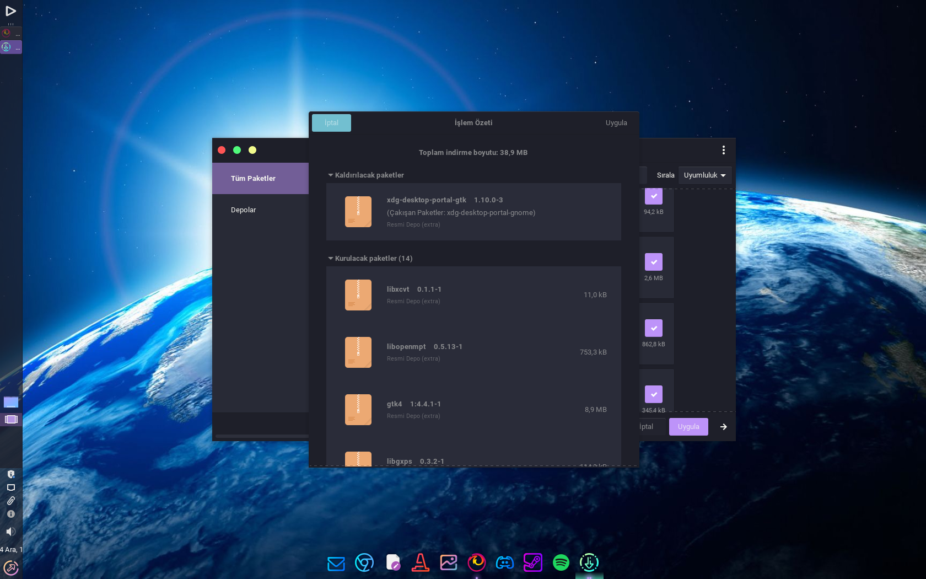Image resolution: width=926 pixels, height=579 pixels.
Task: Uncheck the 862,8 kB package checkbox
Action: click(x=653, y=328)
